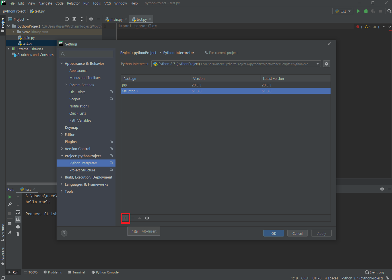The height and width of the screenshot is (280, 392).
Task: Click Search Everywhere magnifier icon
Action: 389,11
